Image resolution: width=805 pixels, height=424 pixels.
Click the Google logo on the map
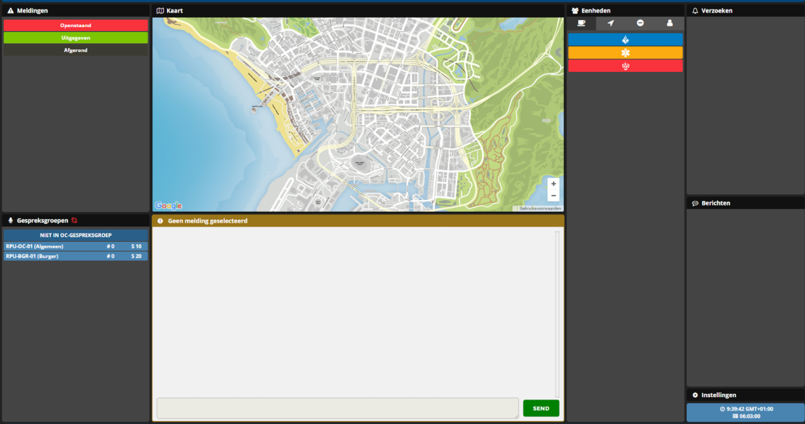[x=168, y=206]
